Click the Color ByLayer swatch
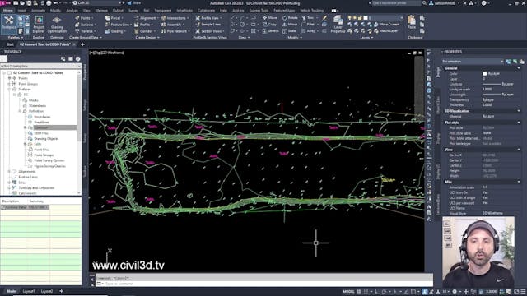The width and height of the screenshot is (527, 296). tap(485, 73)
